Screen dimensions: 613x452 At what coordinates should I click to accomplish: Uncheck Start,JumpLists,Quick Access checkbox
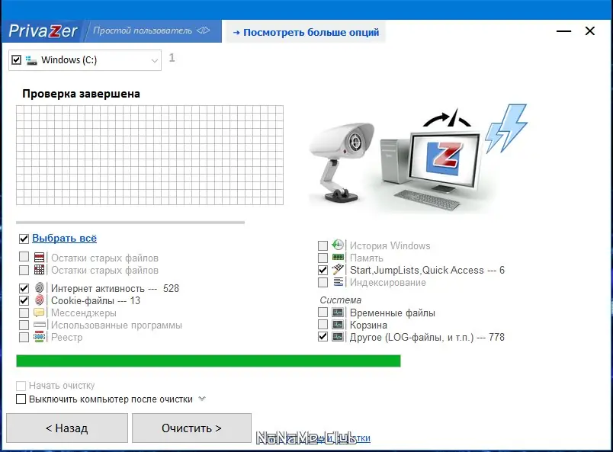(323, 270)
